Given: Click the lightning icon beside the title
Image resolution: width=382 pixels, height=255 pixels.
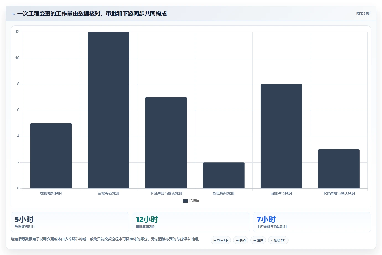Looking at the screenshot, I should pos(13,14).
